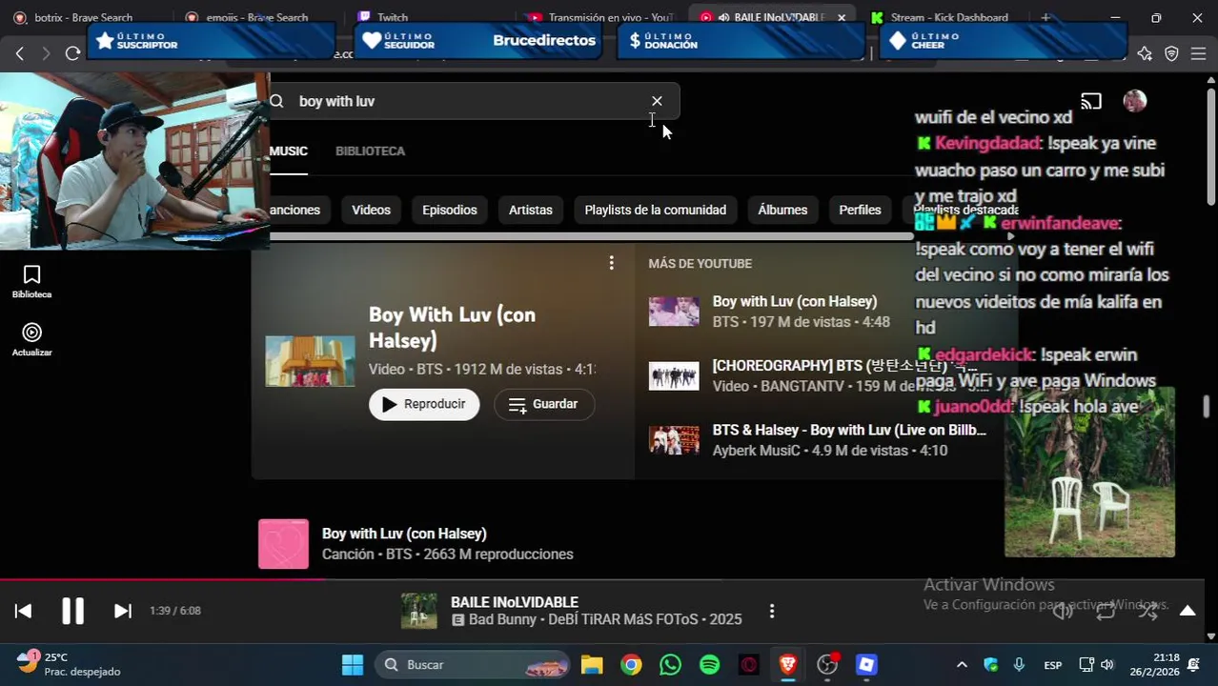The height and width of the screenshot is (686, 1218).
Task: Open the Brave Shields VPN icon in toolbar
Action: click(1172, 53)
